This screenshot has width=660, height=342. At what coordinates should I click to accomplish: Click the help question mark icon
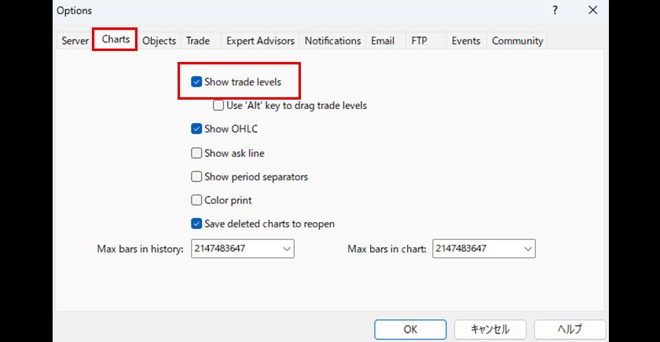(555, 10)
